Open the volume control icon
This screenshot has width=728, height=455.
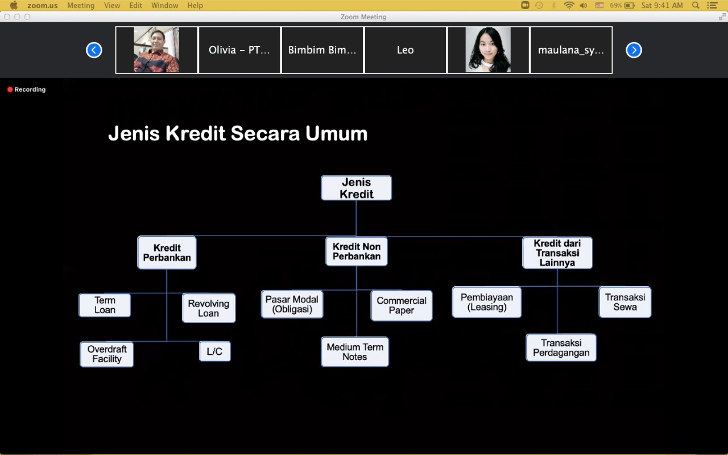tap(584, 5)
